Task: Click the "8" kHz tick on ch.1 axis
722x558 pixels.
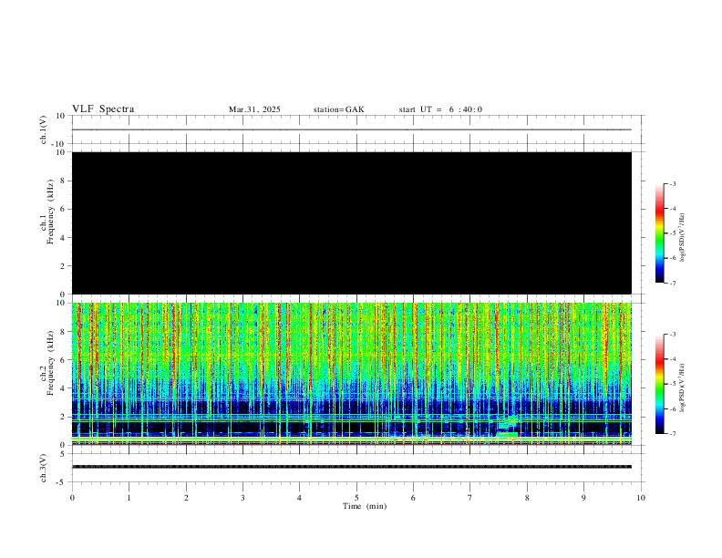Action: [64, 181]
